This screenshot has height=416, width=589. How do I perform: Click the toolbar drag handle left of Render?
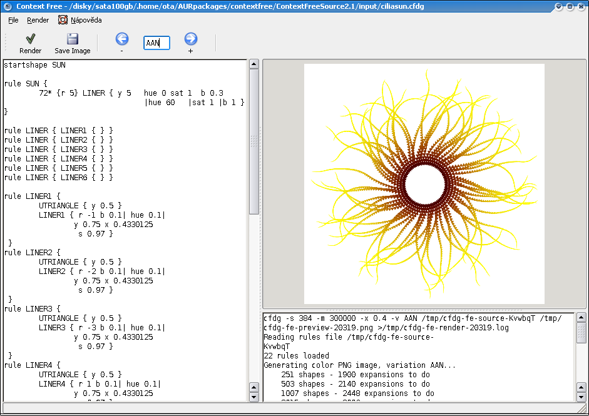(5, 43)
